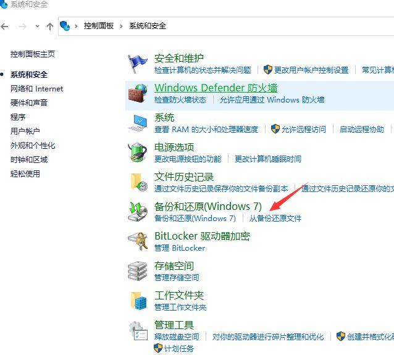Click 管理存储空间 link
This screenshot has height=355, width=394.
pos(177,278)
